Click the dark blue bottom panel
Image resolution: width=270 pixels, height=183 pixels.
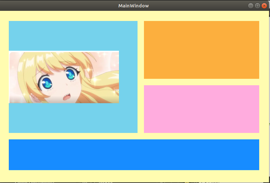point(134,155)
